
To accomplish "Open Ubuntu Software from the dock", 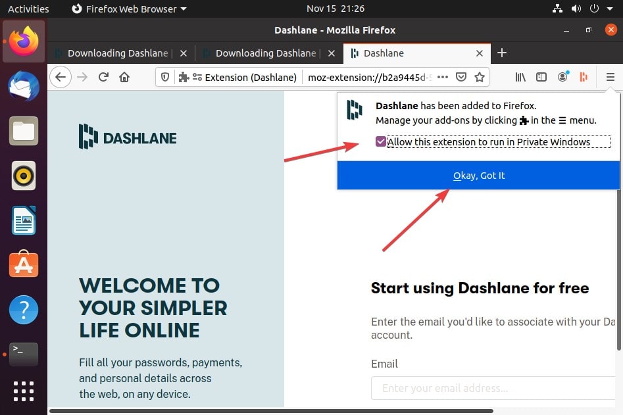I will 24,264.
